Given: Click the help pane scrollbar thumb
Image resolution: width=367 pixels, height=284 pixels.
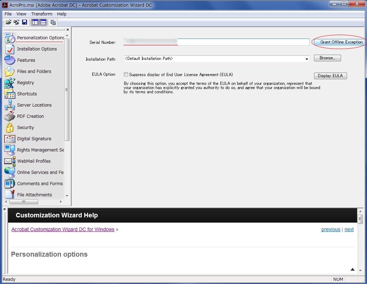Looking at the screenshot, I should [360, 219].
